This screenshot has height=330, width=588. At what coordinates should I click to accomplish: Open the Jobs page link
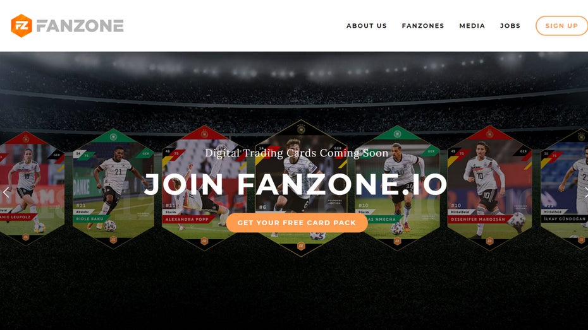510,26
